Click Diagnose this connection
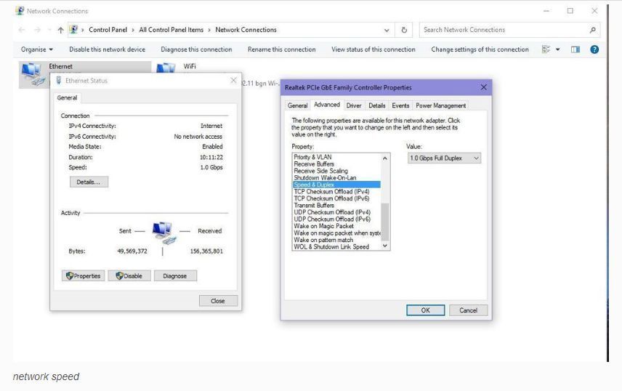Image resolution: width=622 pixels, height=391 pixels. (196, 49)
